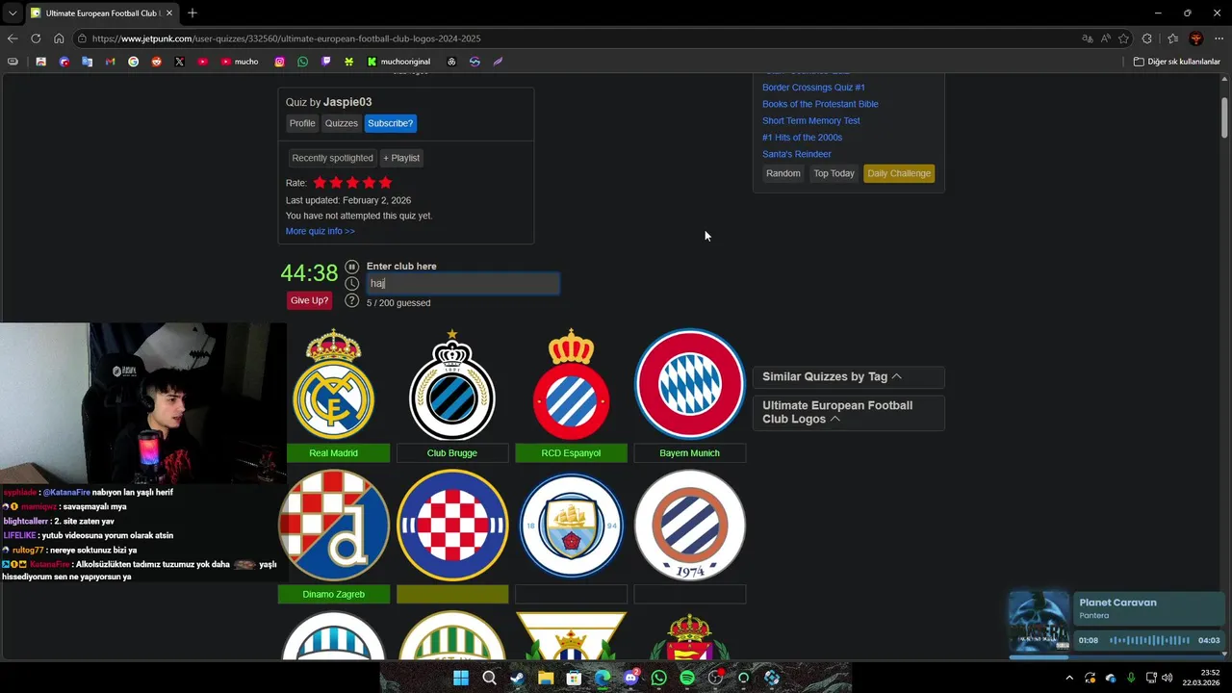The width and height of the screenshot is (1232, 693).
Task: Open the Google Translate bookmark icon
Action: (x=87, y=62)
